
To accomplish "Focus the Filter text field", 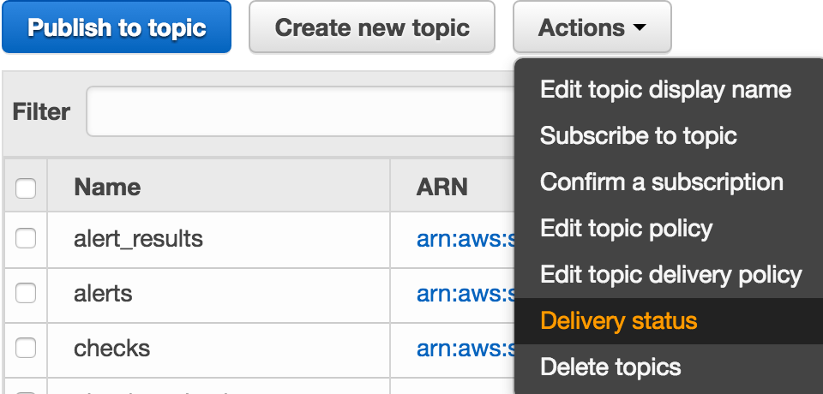I will (300, 112).
